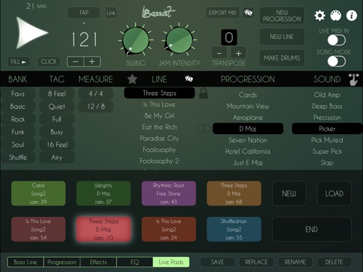This screenshot has height=272, width=363.
Task: Toggle the CLICK metronome button
Action: (49, 62)
